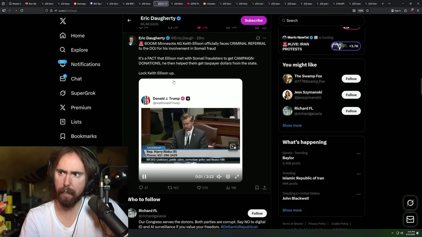Open video settings gear
The width and height of the screenshot is (422, 237).
[x=228, y=177]
